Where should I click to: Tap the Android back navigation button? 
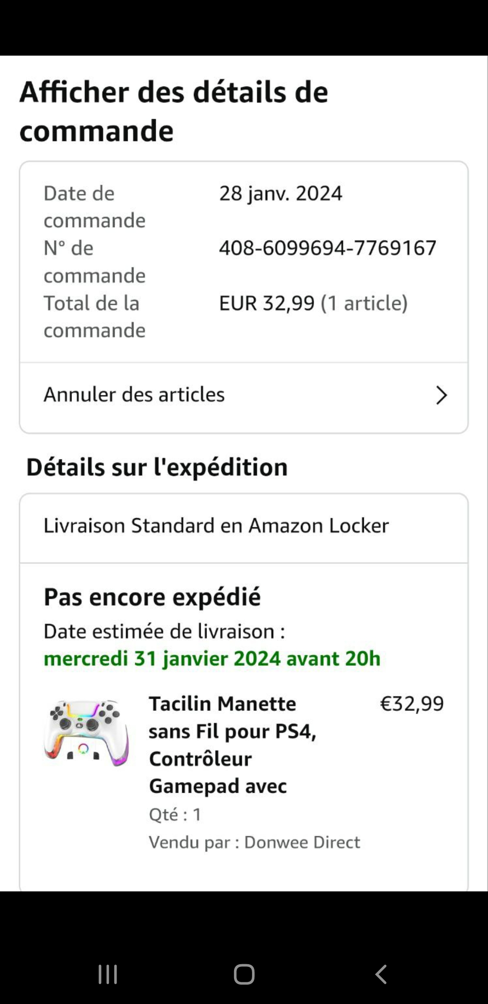(381, 974)
